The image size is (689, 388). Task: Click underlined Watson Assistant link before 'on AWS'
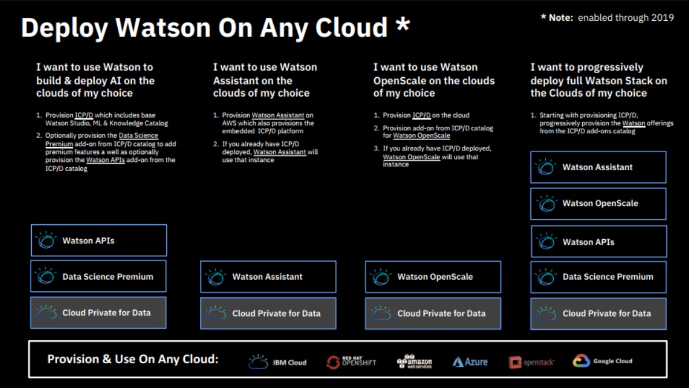tap(278, 115)
